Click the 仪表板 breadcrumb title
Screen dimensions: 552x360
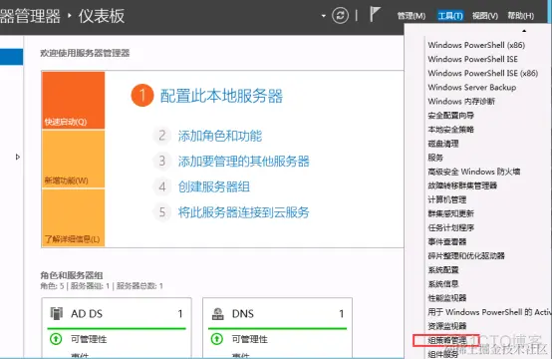pos(102,16)
